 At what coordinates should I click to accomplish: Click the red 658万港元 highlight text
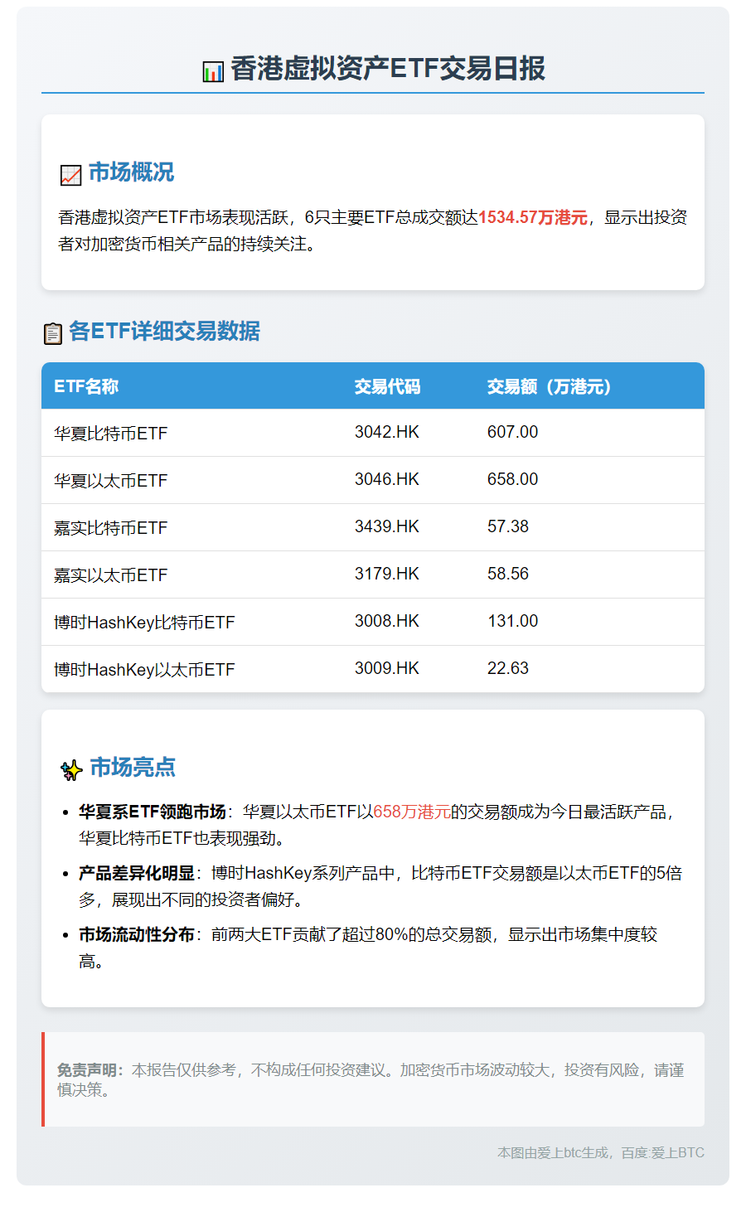tap(412, 812)
